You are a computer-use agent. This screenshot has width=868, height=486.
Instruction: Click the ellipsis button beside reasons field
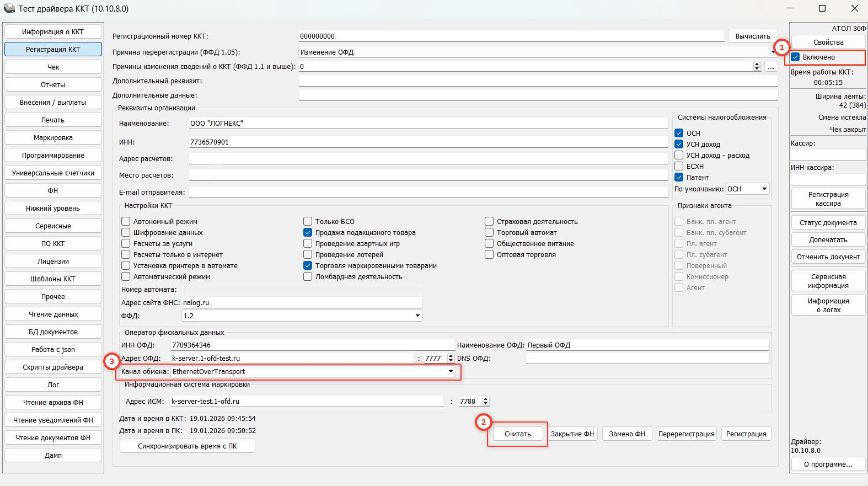(x=770, y=67)
